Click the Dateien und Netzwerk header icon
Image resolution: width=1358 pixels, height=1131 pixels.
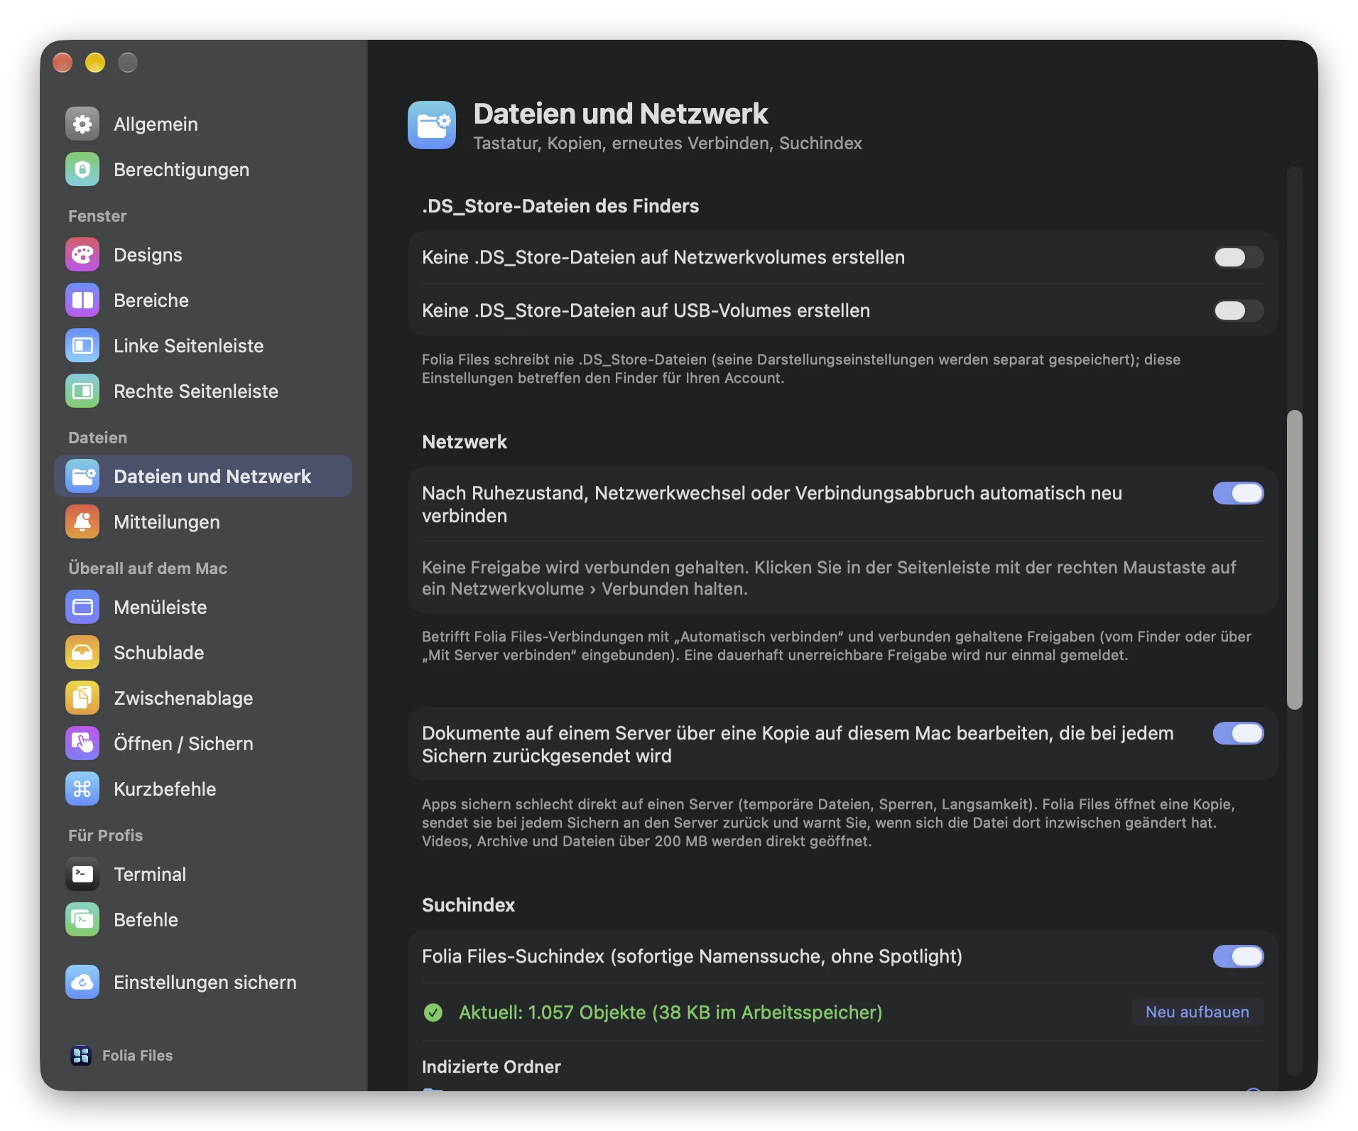pyautogui.click(x=432, y=125)
